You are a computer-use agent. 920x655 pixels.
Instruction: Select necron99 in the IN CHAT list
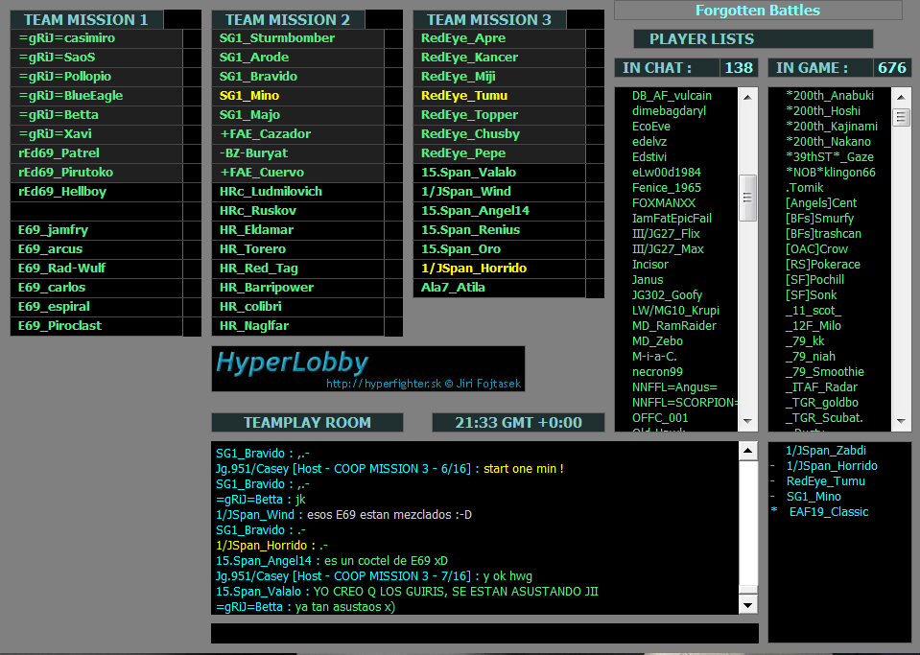(x=657, y=372)
